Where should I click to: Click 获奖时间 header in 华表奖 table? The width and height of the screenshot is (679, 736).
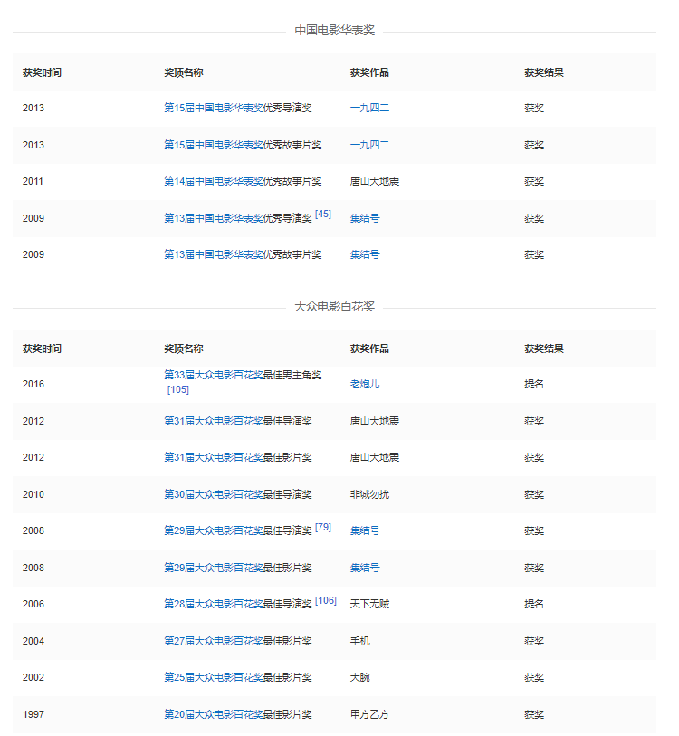pyautogui.click(x=42, y=72)
